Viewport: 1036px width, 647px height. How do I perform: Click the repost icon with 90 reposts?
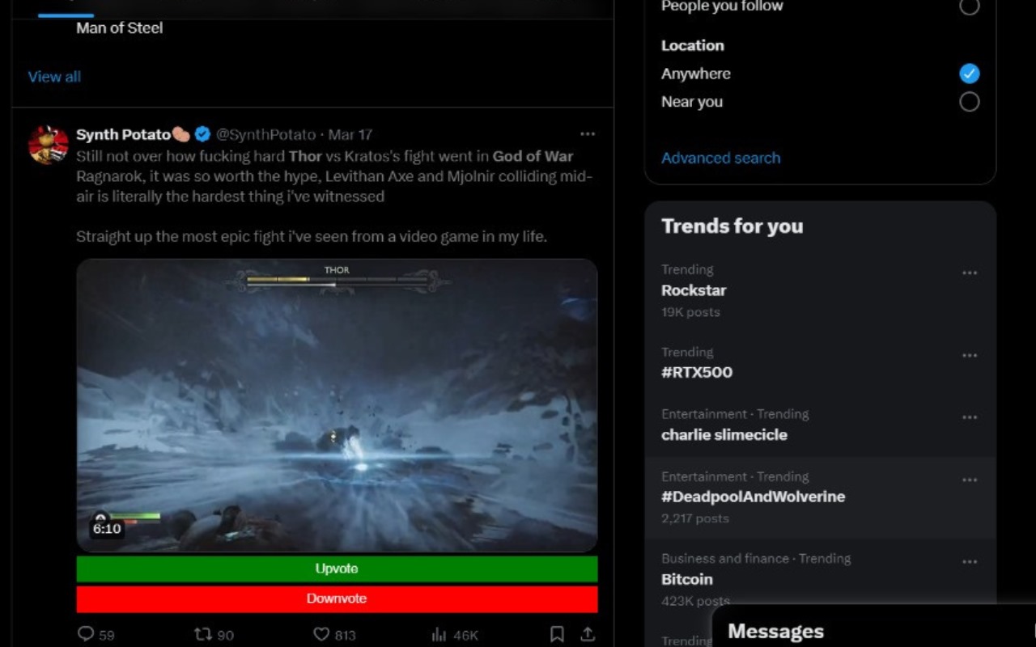[x=202, y=635]
